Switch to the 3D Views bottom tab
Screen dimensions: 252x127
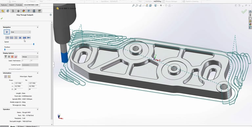(21, 126)
